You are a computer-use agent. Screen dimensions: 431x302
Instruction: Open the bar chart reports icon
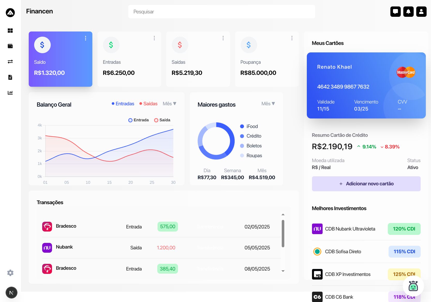tap(10, 93)
